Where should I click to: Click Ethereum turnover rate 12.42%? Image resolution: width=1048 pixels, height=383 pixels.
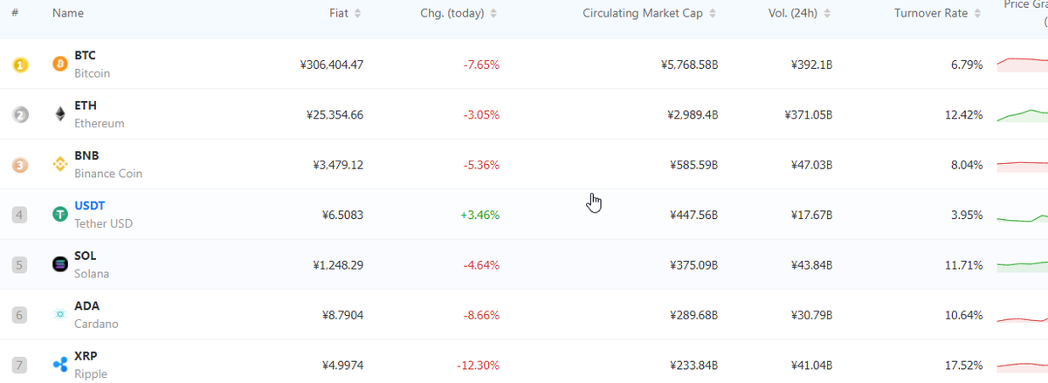(963, 114)
